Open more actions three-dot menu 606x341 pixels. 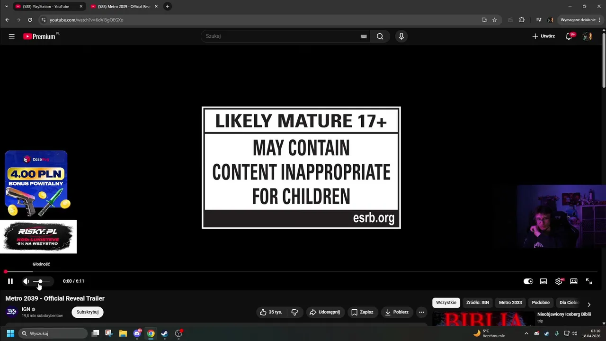coord(421,312)
